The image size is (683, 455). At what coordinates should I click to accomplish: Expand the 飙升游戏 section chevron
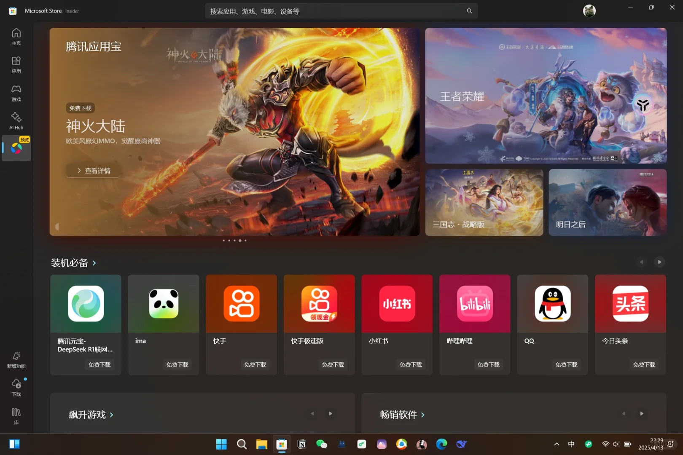111,415
